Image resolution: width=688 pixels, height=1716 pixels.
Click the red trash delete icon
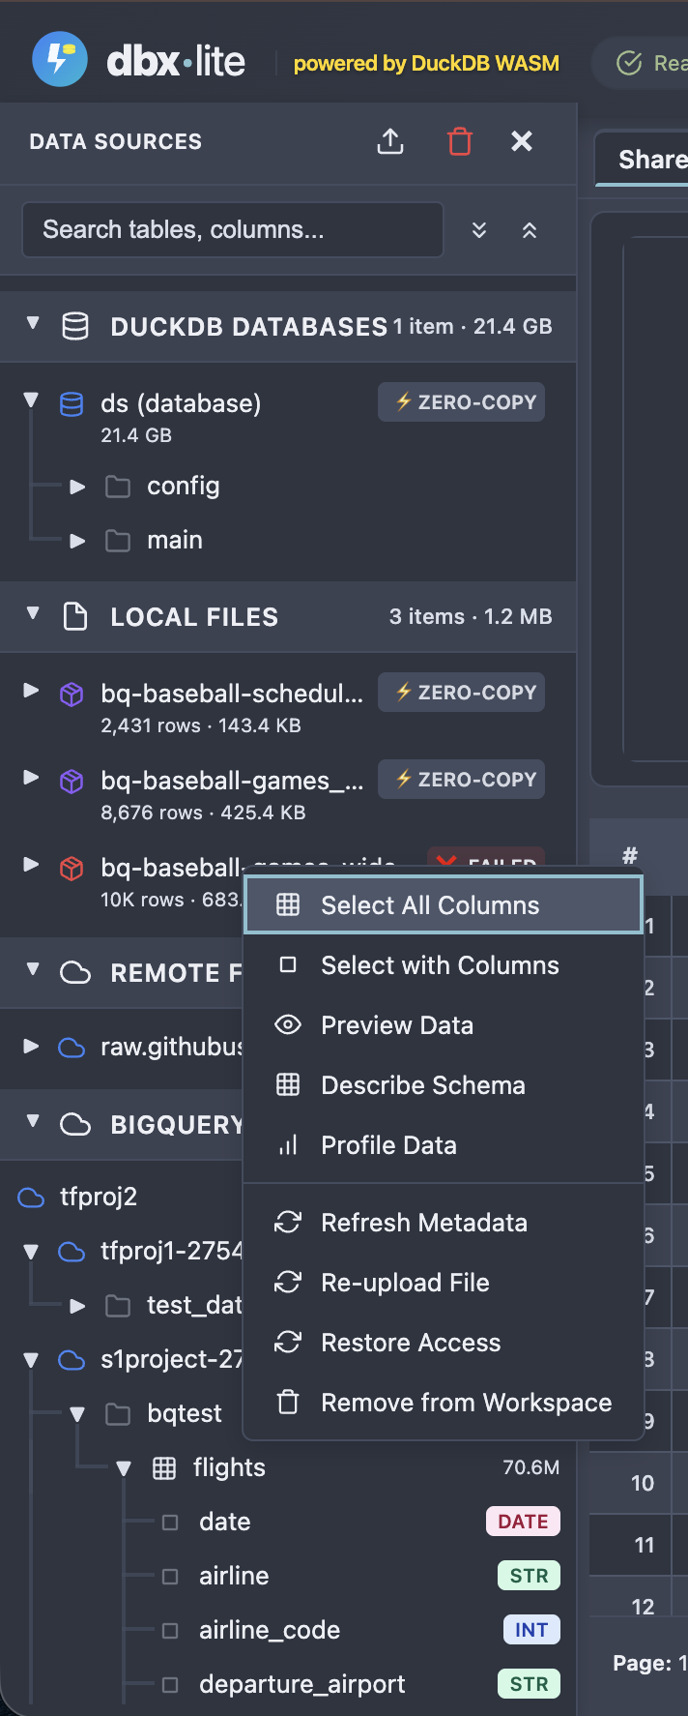pos(460,141)
